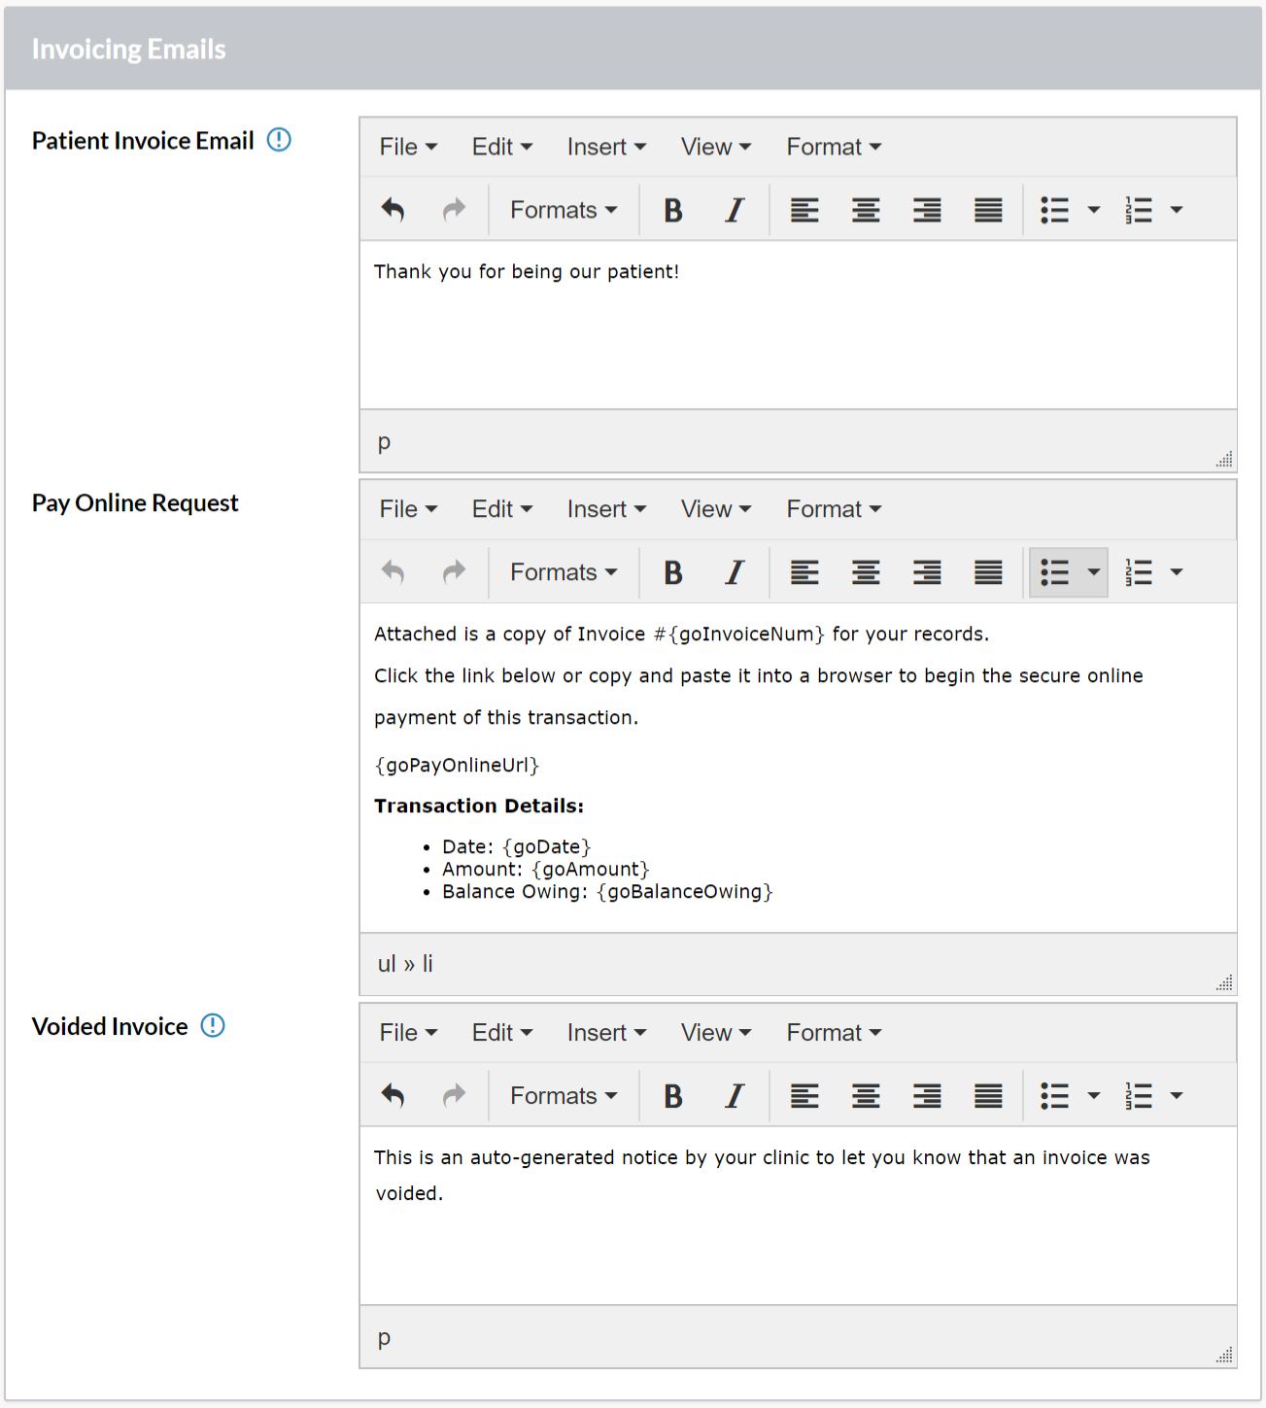
Task: Insert bullet list in Voided Invoice editor
Action: pos(1055,1096)
